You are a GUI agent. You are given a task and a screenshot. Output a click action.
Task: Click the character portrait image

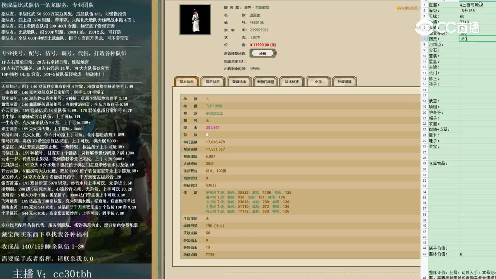tap(195, 19)
